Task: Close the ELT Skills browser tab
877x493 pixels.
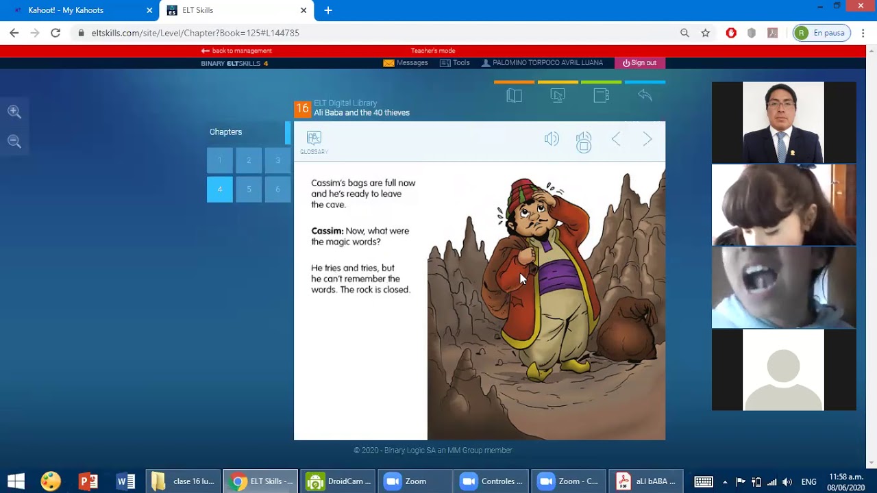Action: coord(304,10)
